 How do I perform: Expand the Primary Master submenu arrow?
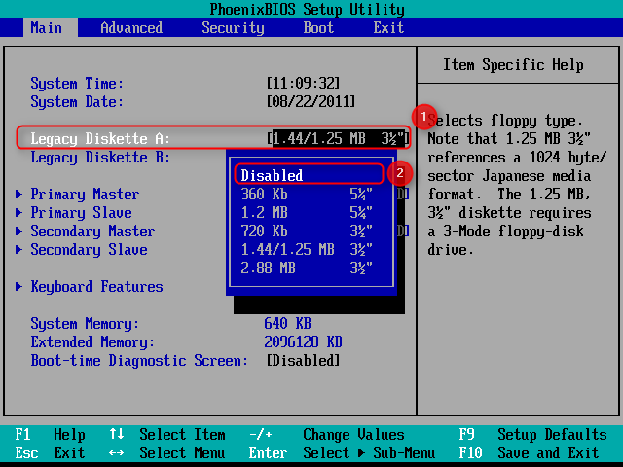(18, 195)
